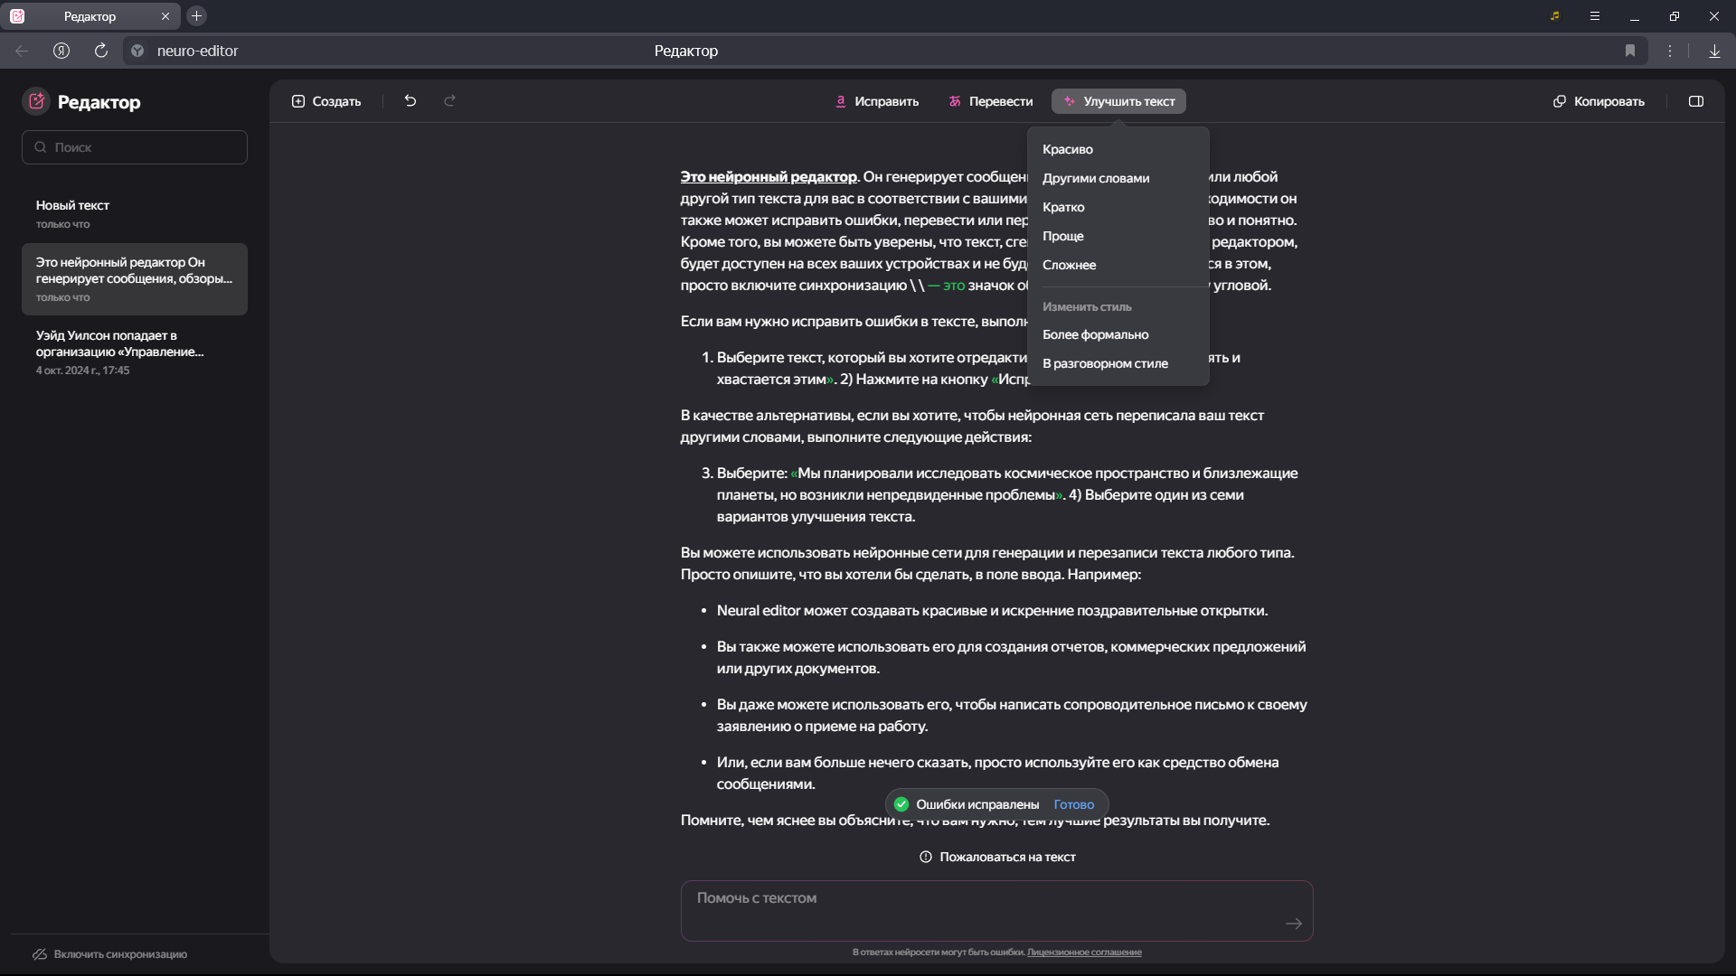This screenshot has height=976, width=1736.
Task: Click Готово in the errors-fixed notification
Action: click(1073, 804)
